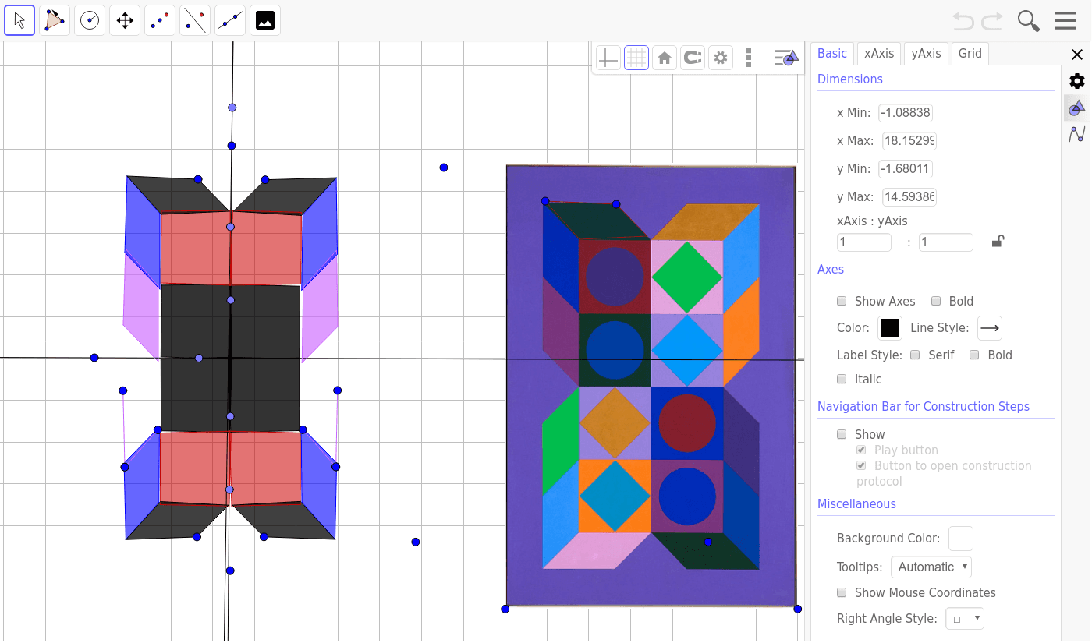Viewport: 1092px width, 643px height.
Task: Switch to the xAxis tab
Action: click(x=879, y=53)
